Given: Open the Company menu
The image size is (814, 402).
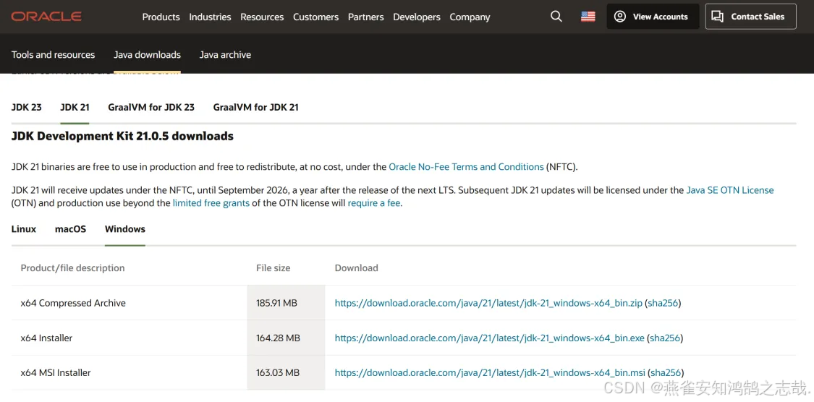Looking at the screenshot, I should click(x=470, y=17).
